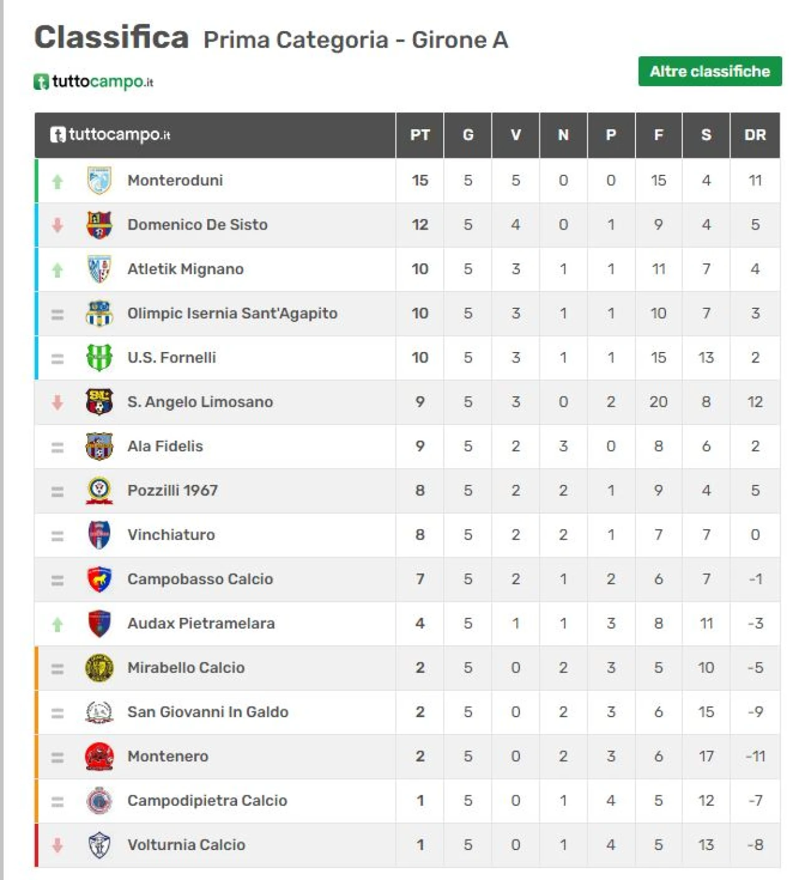Click the U.S. Fornelli green crest
Screen dimensions: 799x880
(99, 358)
